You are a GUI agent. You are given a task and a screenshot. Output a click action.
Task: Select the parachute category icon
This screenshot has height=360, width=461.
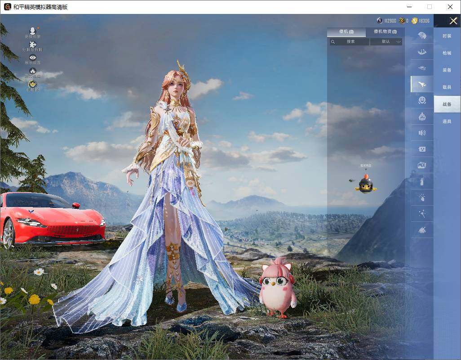pos(422,36)
